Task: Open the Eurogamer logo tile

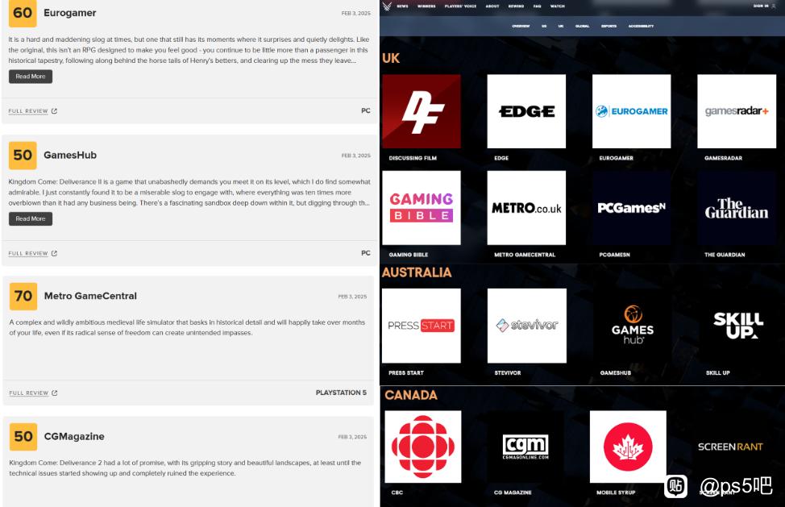Action: (631, 111)
